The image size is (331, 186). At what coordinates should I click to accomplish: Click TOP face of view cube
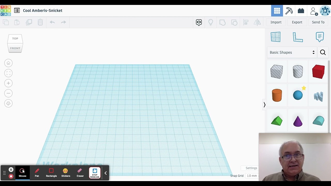point(15,38)
